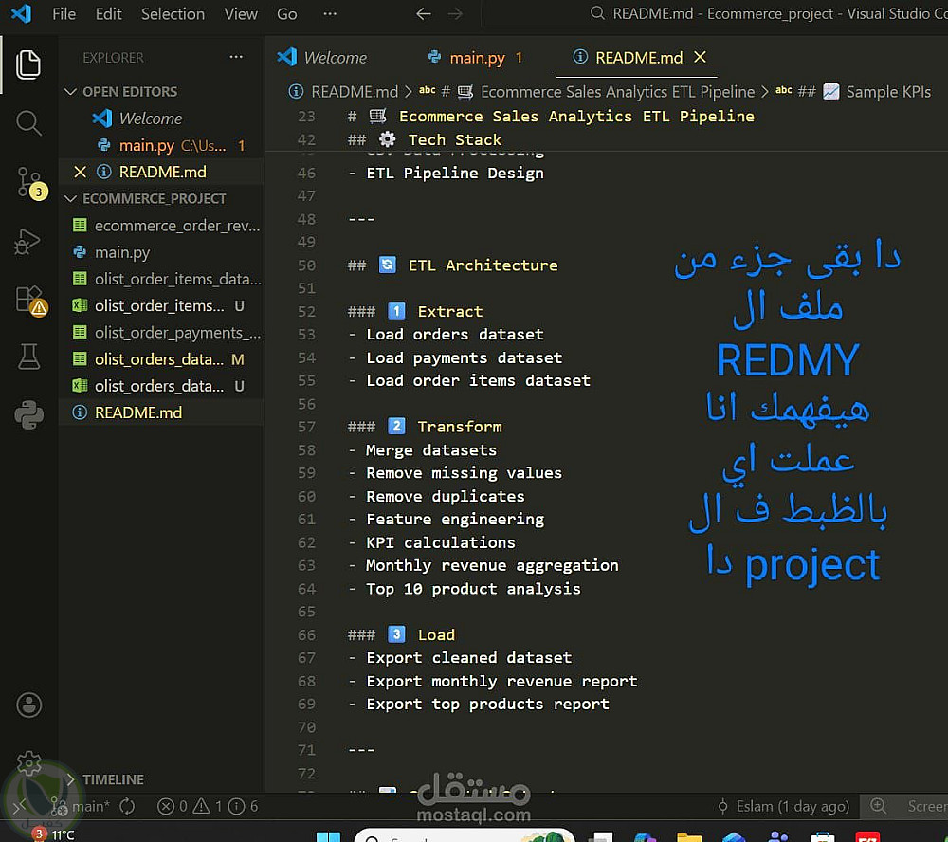Open remote window indicator in status bar

pos(19,806)
